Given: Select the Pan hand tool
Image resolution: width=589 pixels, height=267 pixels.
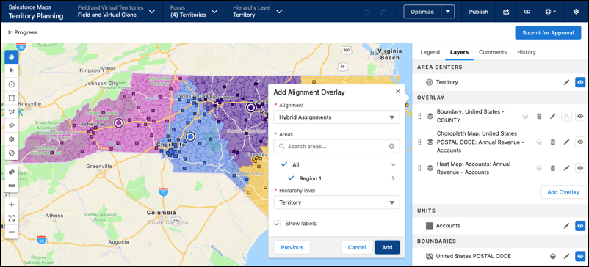Looking at the screenshot, I should (x=12, y=57).
